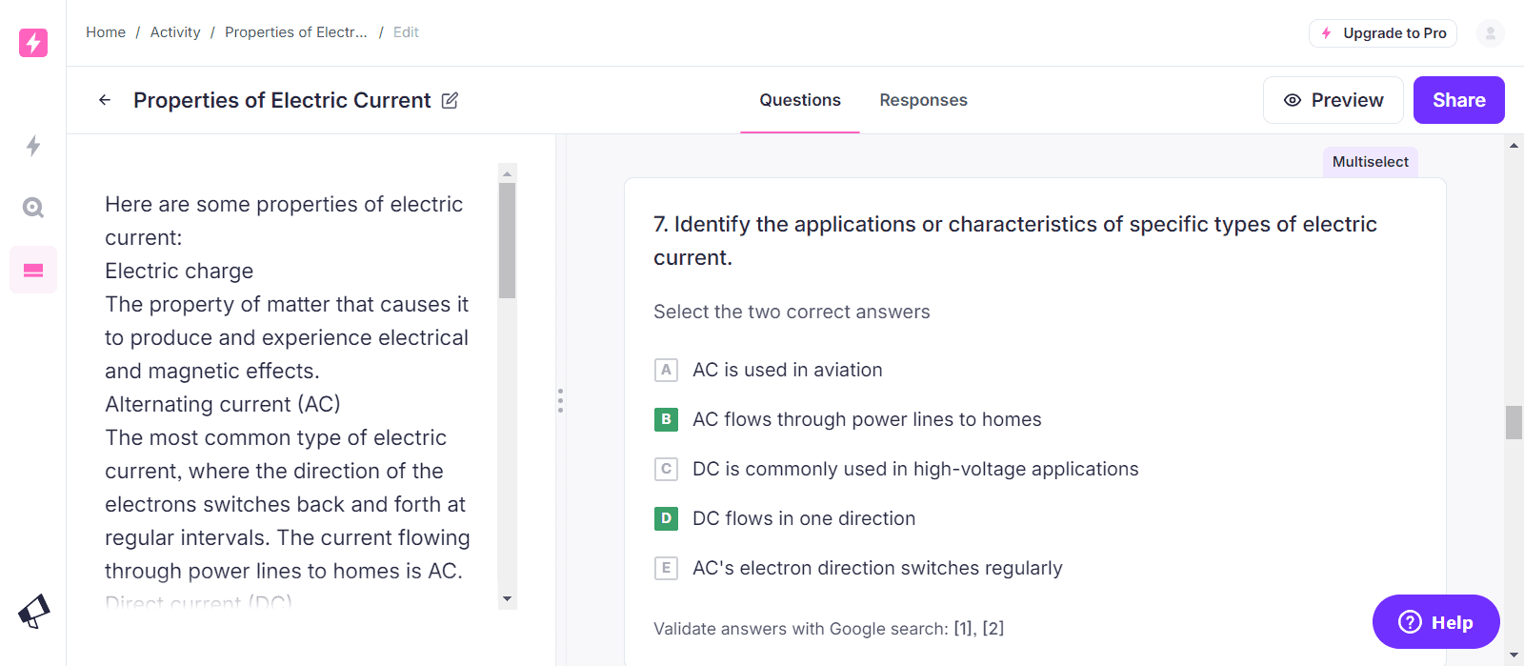Image resolution: width=1524 pixels, height=666 pixels.
Task: Switch to the Responses tab
Action: coord(923,100)
